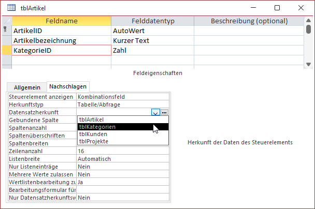Select the ArtikelID field name cell
Viewport: 315px width, 209px height.
(x=62, y=31)
